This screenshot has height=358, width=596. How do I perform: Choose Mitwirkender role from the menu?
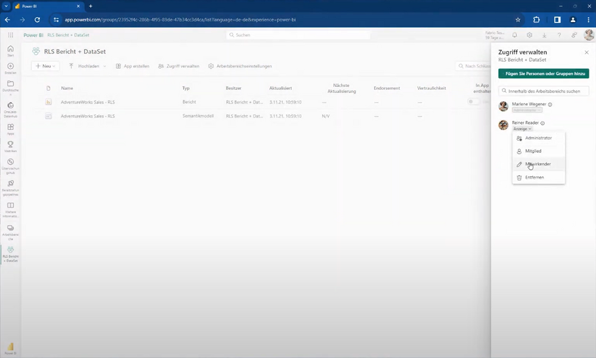[539, 164]
